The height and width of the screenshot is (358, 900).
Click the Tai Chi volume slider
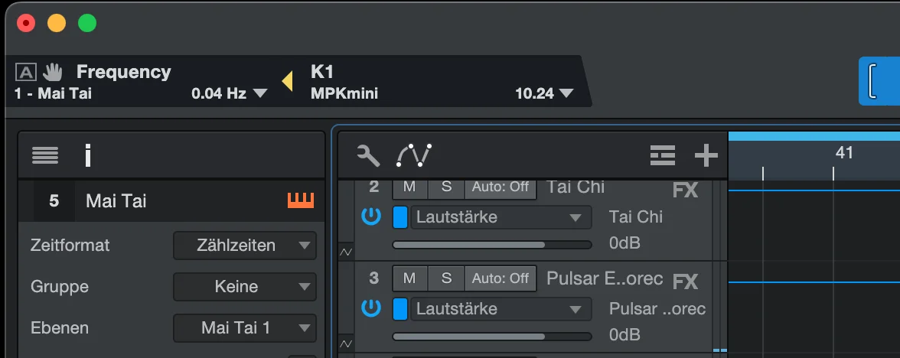(x=492, y=245)
